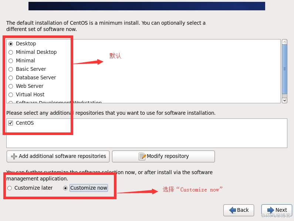The height and width of the screenshot is (221, 294).
Task: Click the scroll down arrow of the list
Action: click(284, 100)
